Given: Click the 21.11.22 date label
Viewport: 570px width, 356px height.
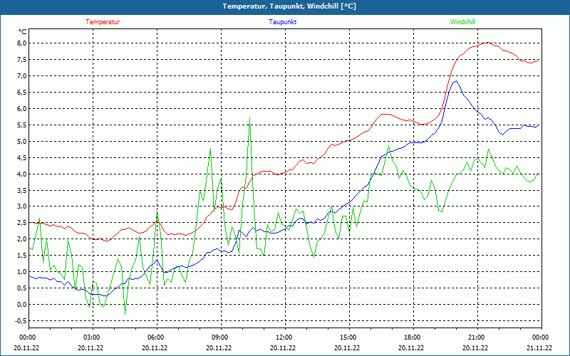Looking at the screenshot, I should coord(539,347).
